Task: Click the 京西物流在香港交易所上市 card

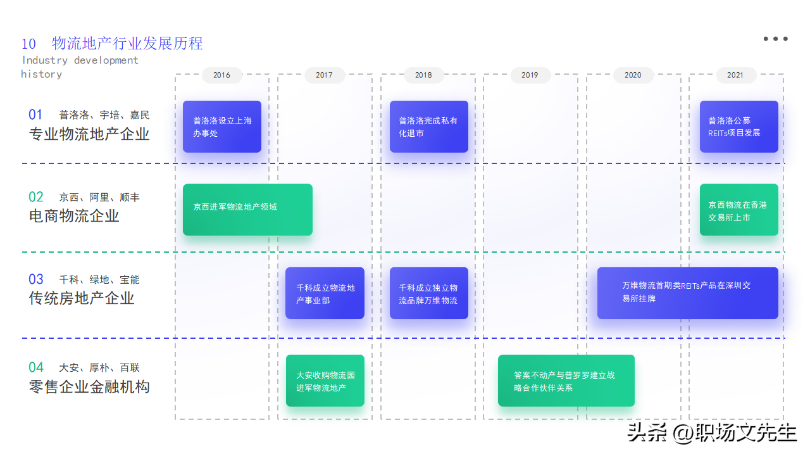Action: (739, 210)
